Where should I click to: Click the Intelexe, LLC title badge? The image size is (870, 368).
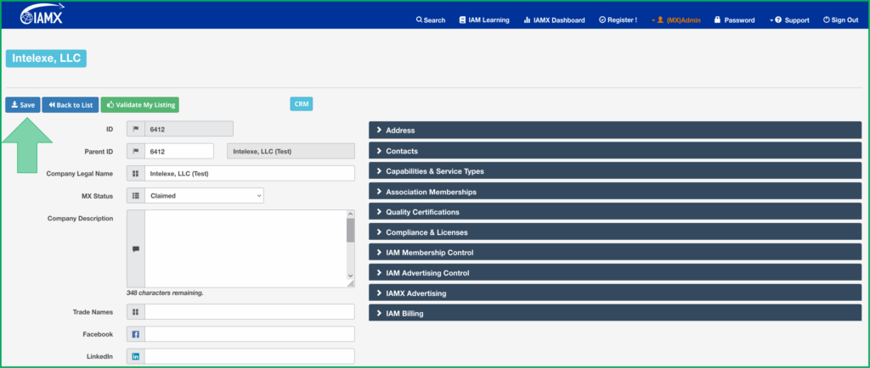(46, 59)
